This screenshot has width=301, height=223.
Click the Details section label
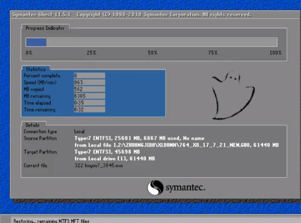[32, 125]
